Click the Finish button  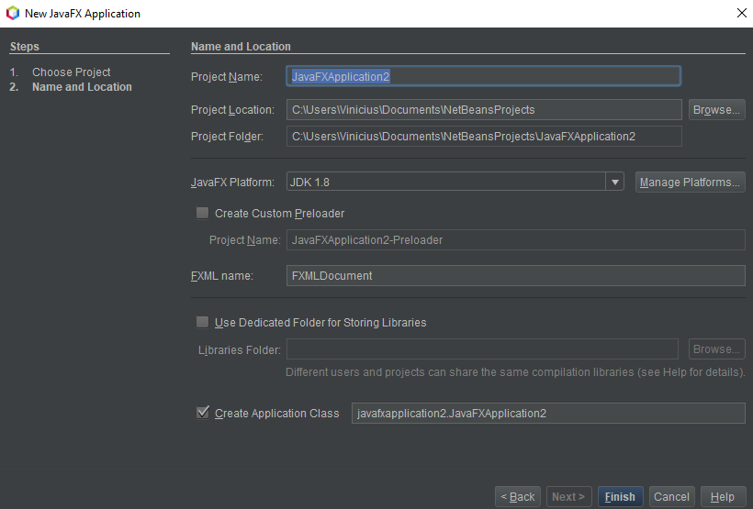[x=620, y=496]
